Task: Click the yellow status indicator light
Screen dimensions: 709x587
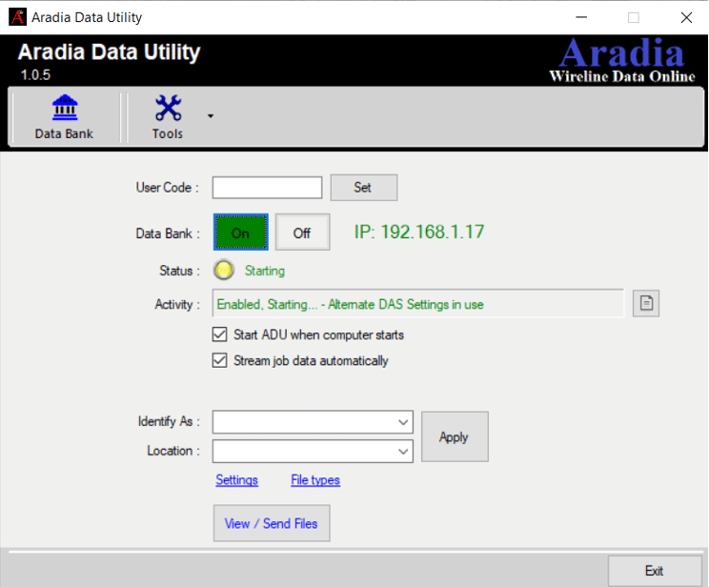Action: (x=223, y=270)
